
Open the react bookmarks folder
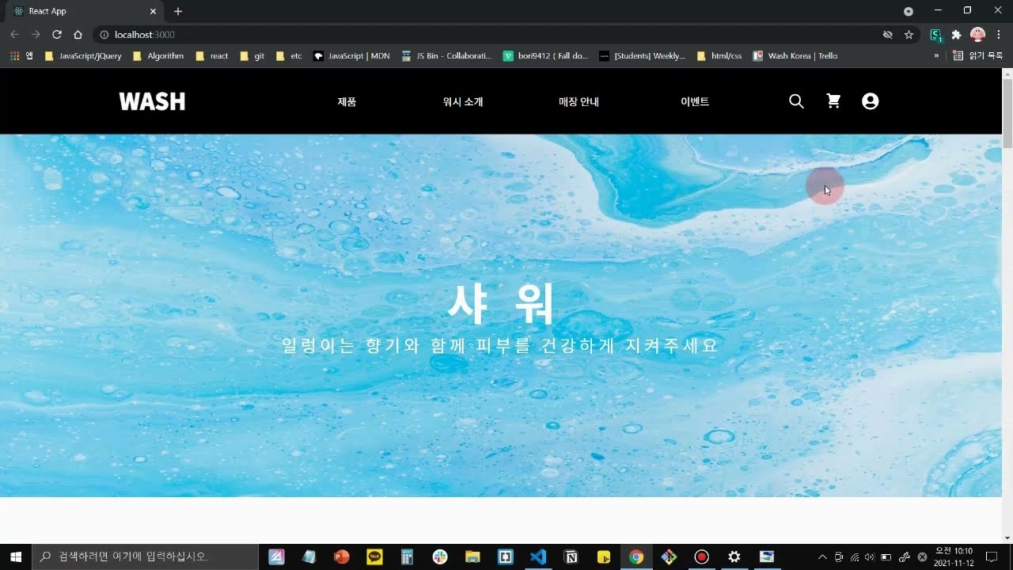tap(212, 56)
